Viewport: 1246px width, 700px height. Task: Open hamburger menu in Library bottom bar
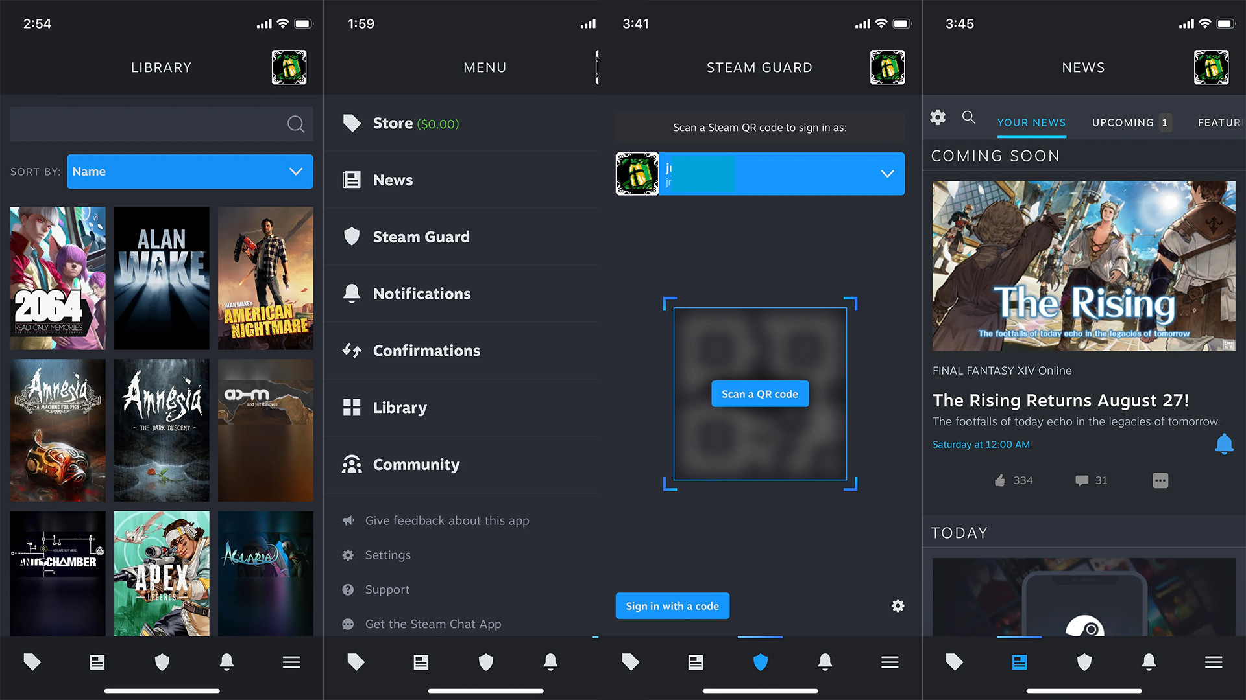coord(291,662)
